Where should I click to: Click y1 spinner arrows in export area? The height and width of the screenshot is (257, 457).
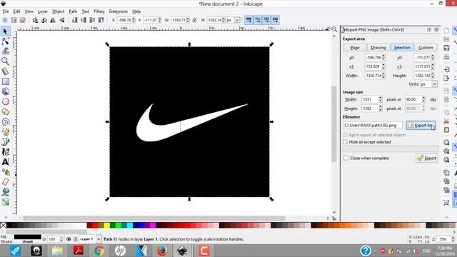coord(433,66)
